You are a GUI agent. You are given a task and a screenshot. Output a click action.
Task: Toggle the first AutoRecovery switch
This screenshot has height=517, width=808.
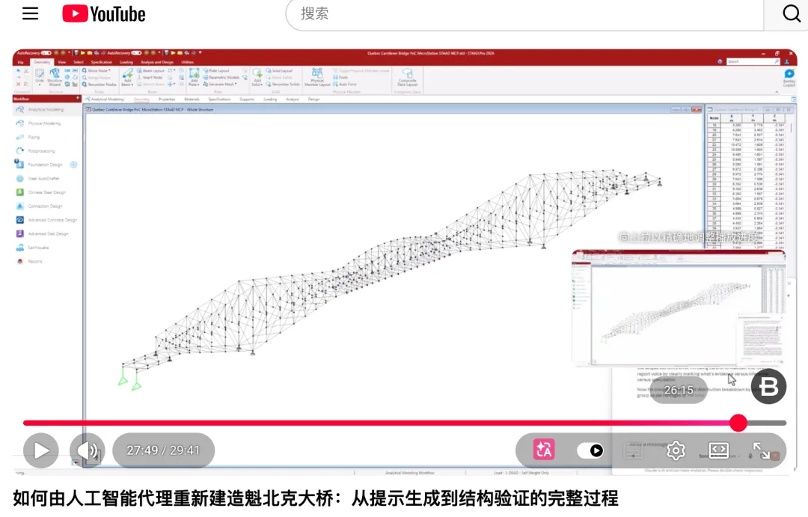pos(46,52)
